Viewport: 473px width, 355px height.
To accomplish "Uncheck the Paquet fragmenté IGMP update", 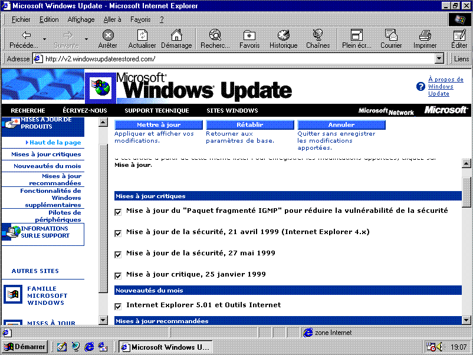I will [118, 212].
